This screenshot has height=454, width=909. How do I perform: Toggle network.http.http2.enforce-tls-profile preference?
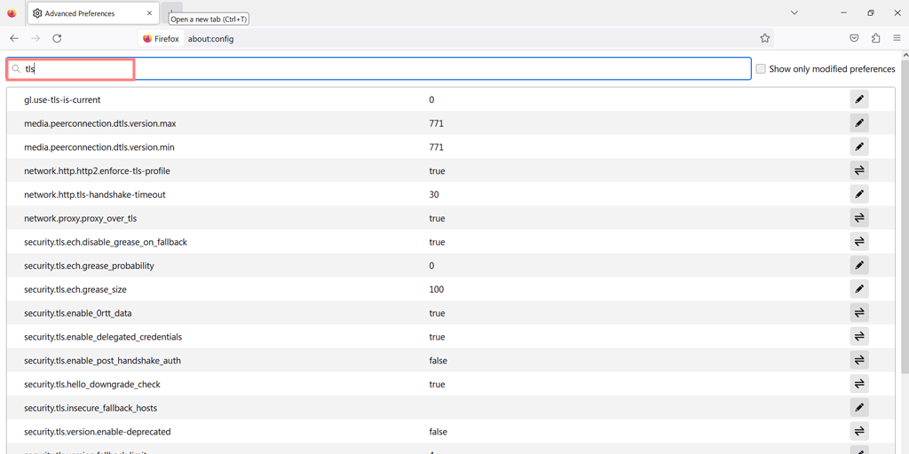click(x=858, y=170)
